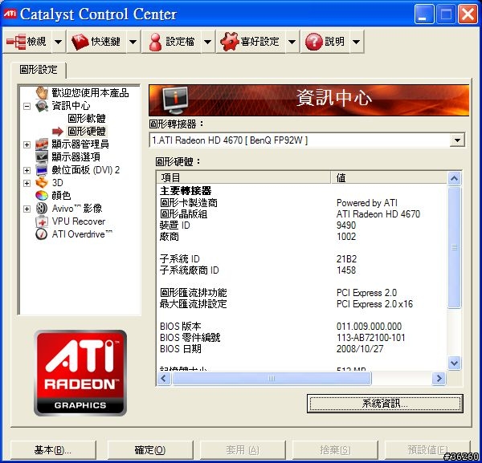Open the 設定檔 dropdown arrow
The height and width of the screenshot is (463, 482).
pos(208,42)
